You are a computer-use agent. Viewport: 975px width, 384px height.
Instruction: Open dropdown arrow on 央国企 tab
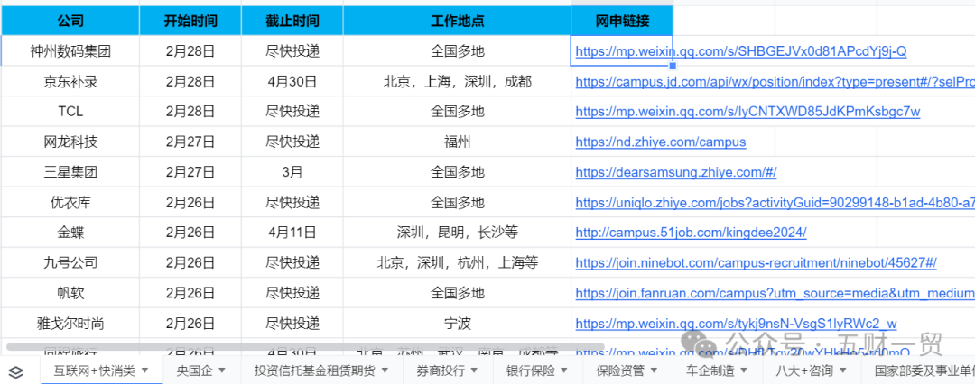pos(222,370)
